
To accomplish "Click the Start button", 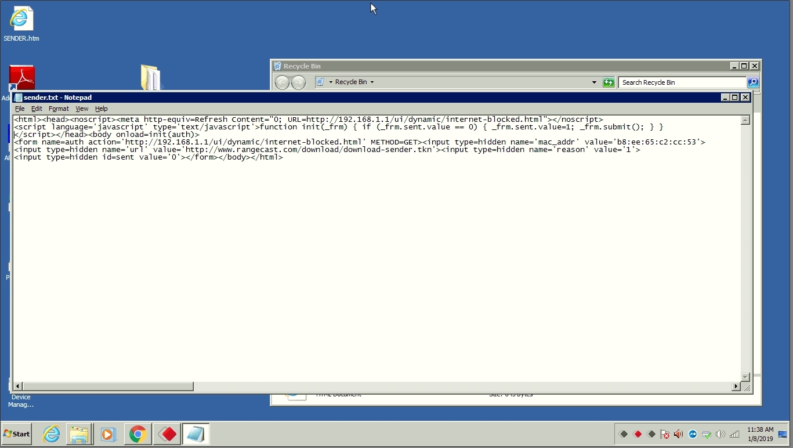I will click(17, 434).
